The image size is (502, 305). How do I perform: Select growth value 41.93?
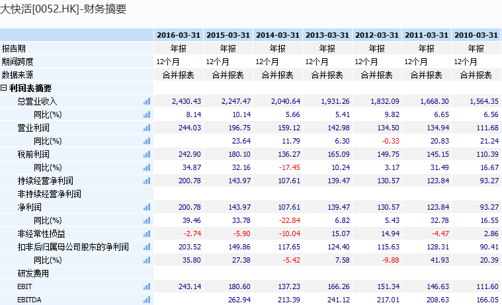coord(439,261)
